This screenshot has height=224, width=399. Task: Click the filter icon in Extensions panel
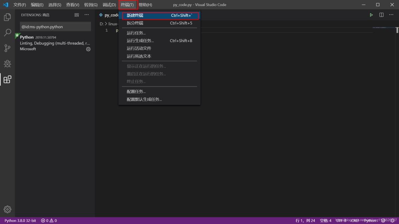click(x=76, y=15)
